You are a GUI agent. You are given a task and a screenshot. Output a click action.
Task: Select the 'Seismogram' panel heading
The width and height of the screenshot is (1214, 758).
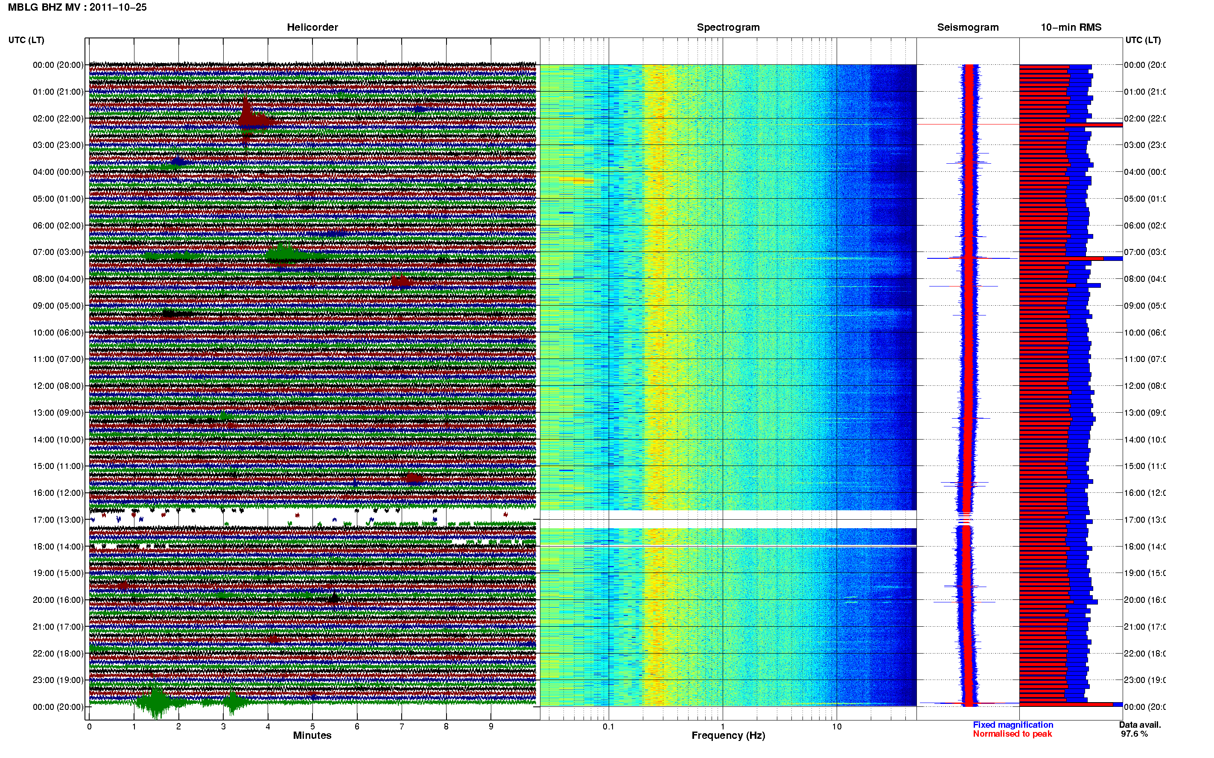tap(968, 27)
